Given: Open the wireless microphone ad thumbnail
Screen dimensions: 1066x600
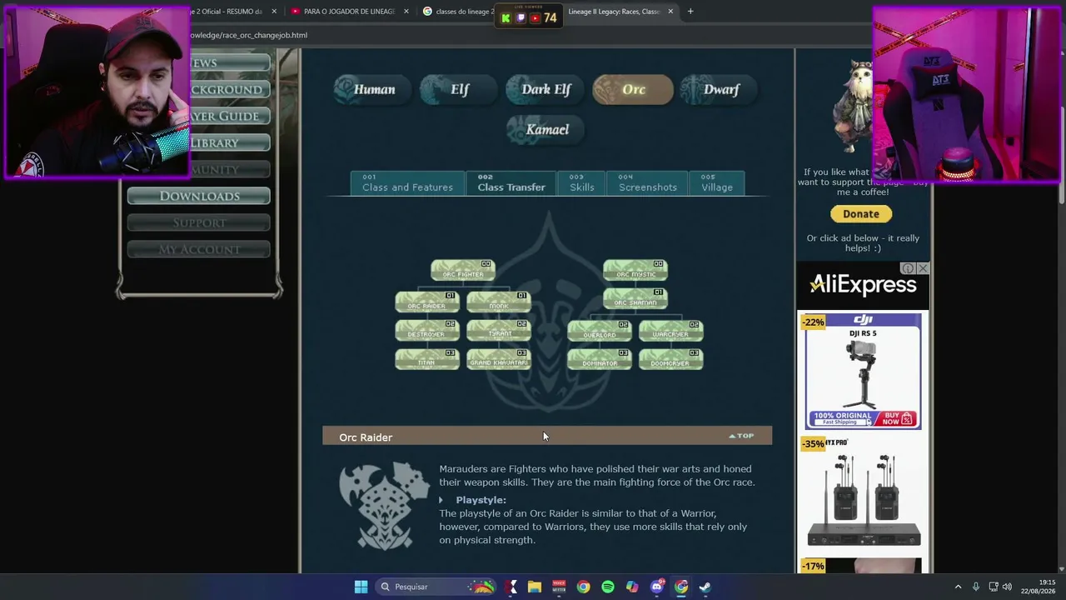Looking at the screenshot, I should (x=863, y=493).
